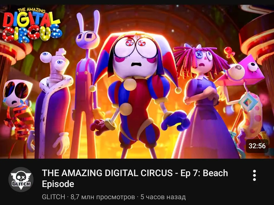Open the video title 'THE AMAZING DIGITAL CIRCUS - Ep 7'
The image size is (274, 205).
135,179
